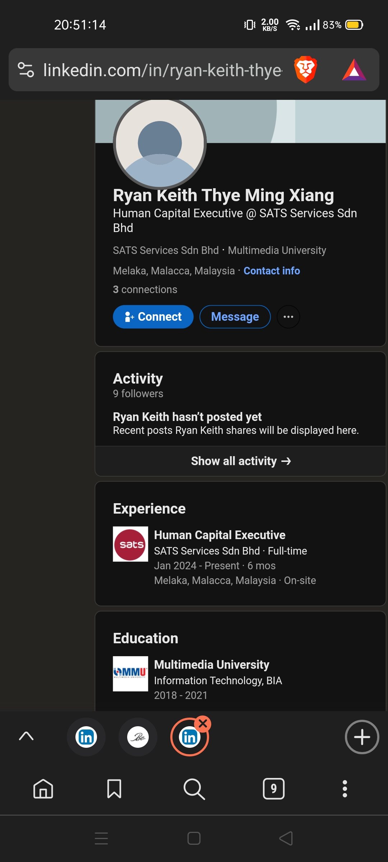388x862 pixels.
Task: Close the active LinkedIn tab
Action: point(203,724)
